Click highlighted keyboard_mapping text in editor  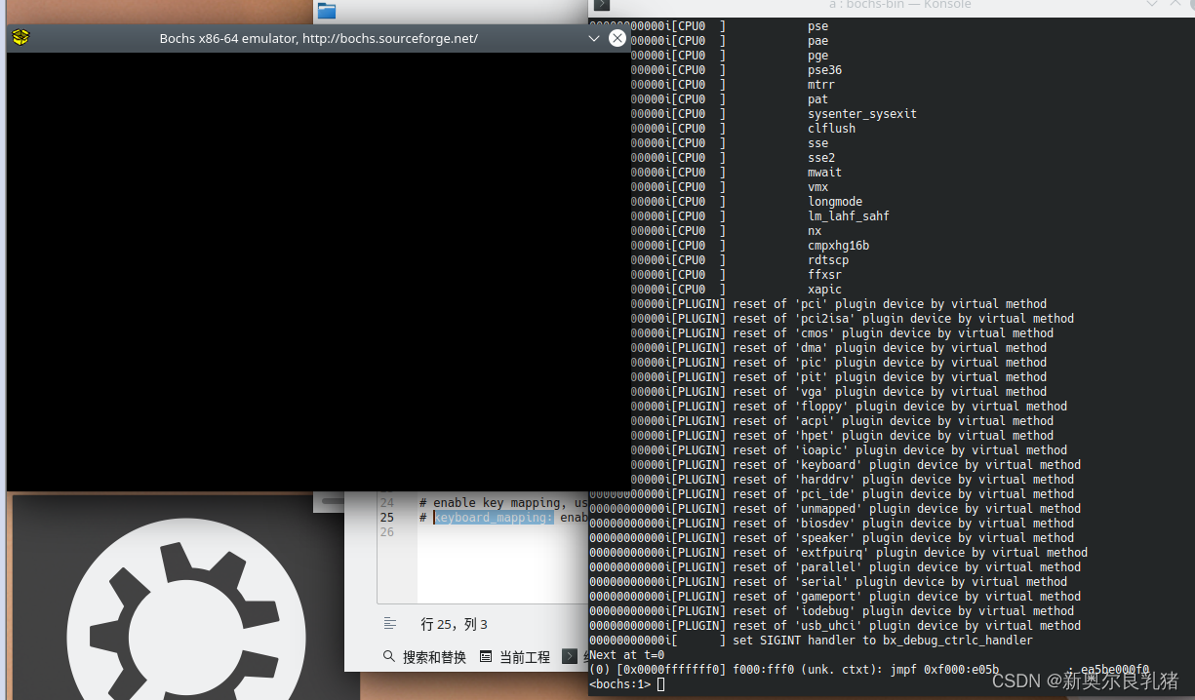pyautogui.click(x=494, y=518)
